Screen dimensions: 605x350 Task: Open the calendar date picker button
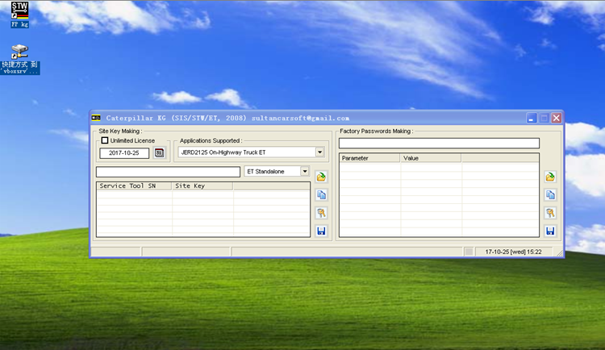click(159, 152)
